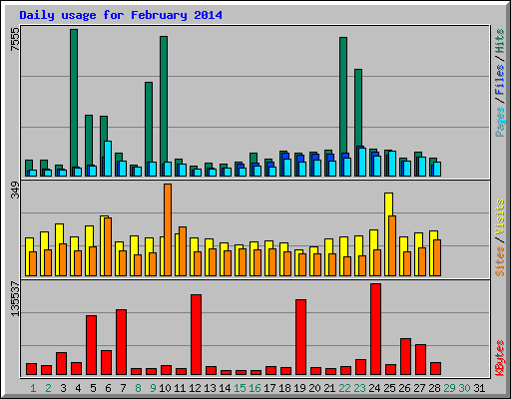This screenshot has width=511, height=399.
Task: Click the 'Daily usage for February 2014' title
Action: pos(121,15)
